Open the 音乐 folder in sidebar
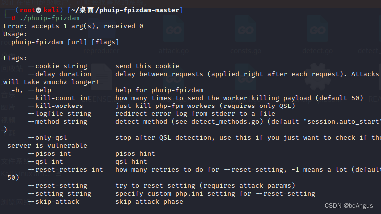 [8, 94]
